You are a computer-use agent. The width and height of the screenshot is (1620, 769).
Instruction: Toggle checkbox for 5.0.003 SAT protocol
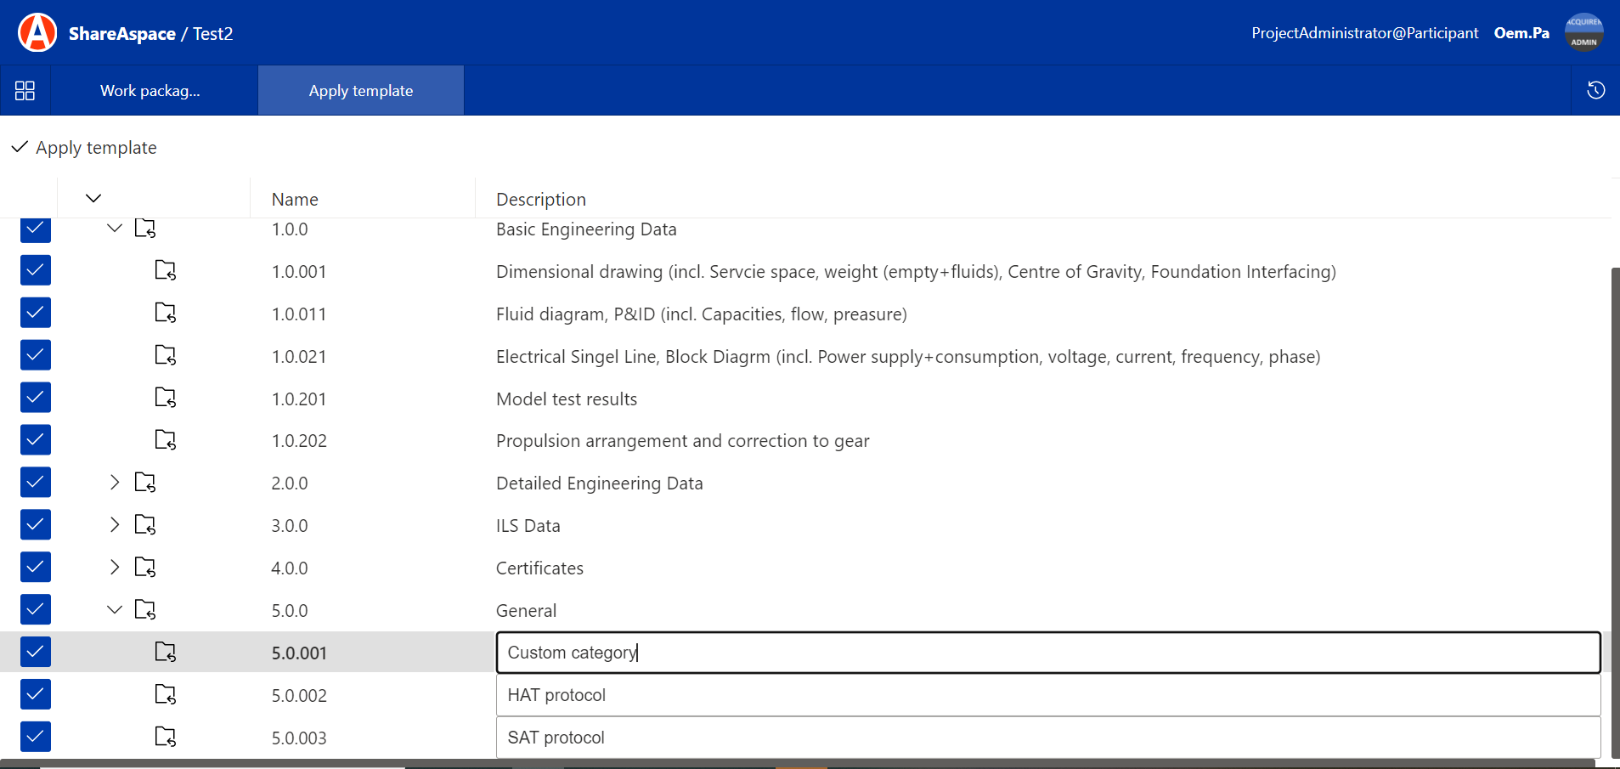coord(36,737)
